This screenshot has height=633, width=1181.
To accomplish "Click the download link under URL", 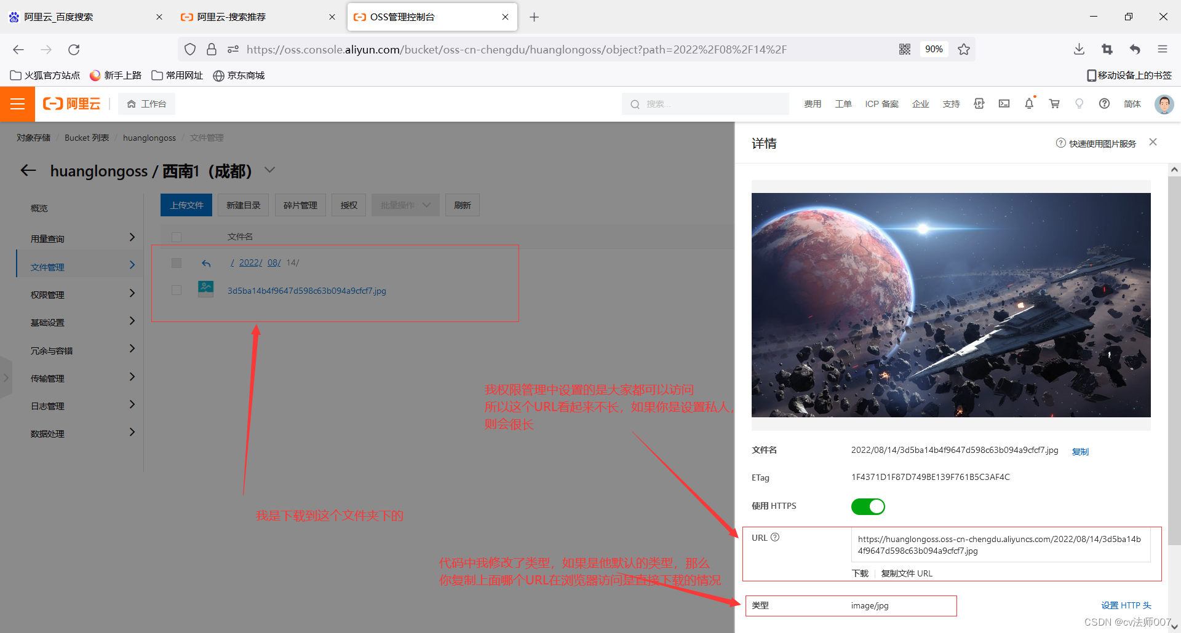I will pos(860,573).
